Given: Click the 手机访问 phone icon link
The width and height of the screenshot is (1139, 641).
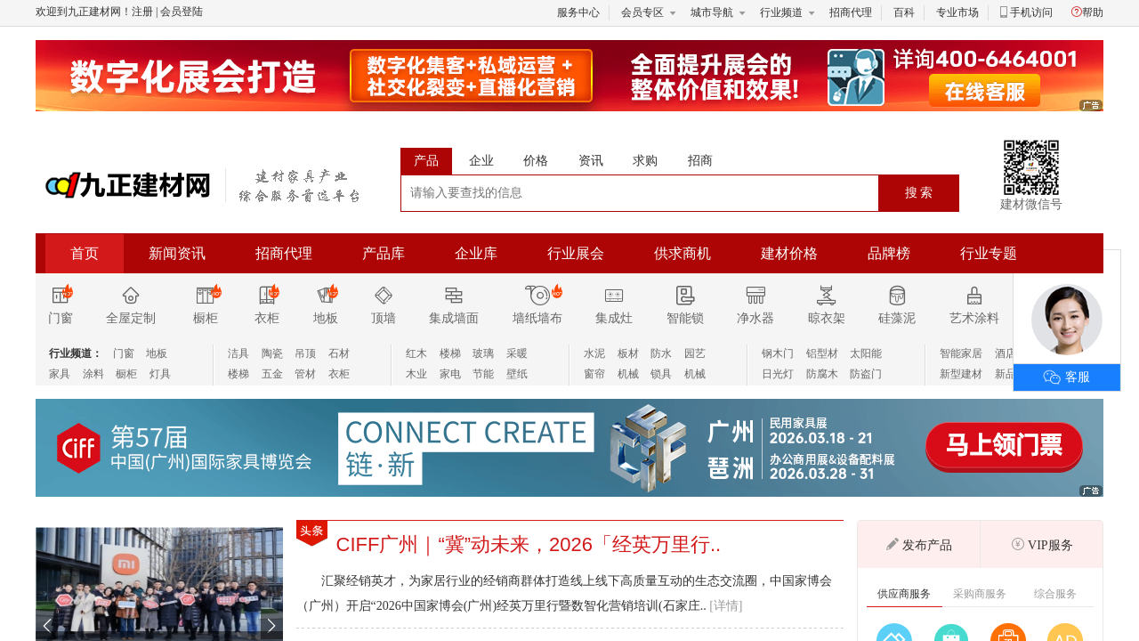Looking at the screenshot, I should tap(1026, 12).
